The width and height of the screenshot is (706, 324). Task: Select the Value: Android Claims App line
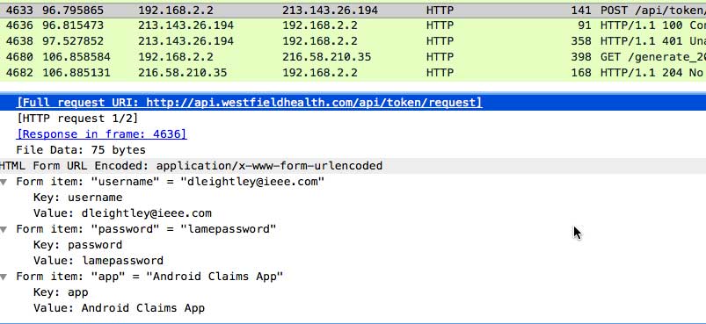(119, 308)
